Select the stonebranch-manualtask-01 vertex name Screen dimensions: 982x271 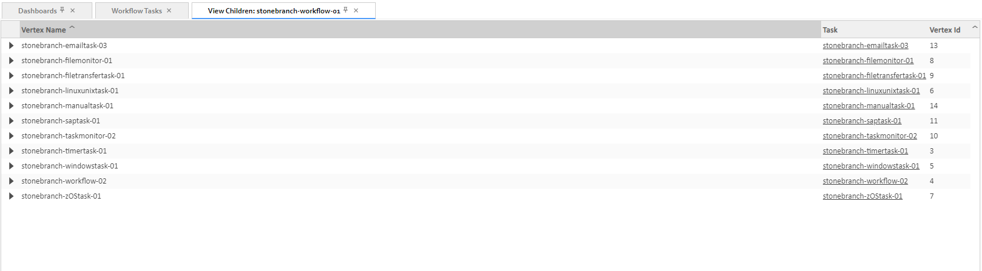coord(67,106)
